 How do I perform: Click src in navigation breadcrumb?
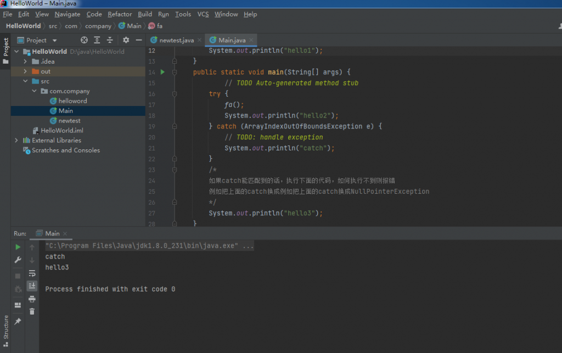(53, 26)
